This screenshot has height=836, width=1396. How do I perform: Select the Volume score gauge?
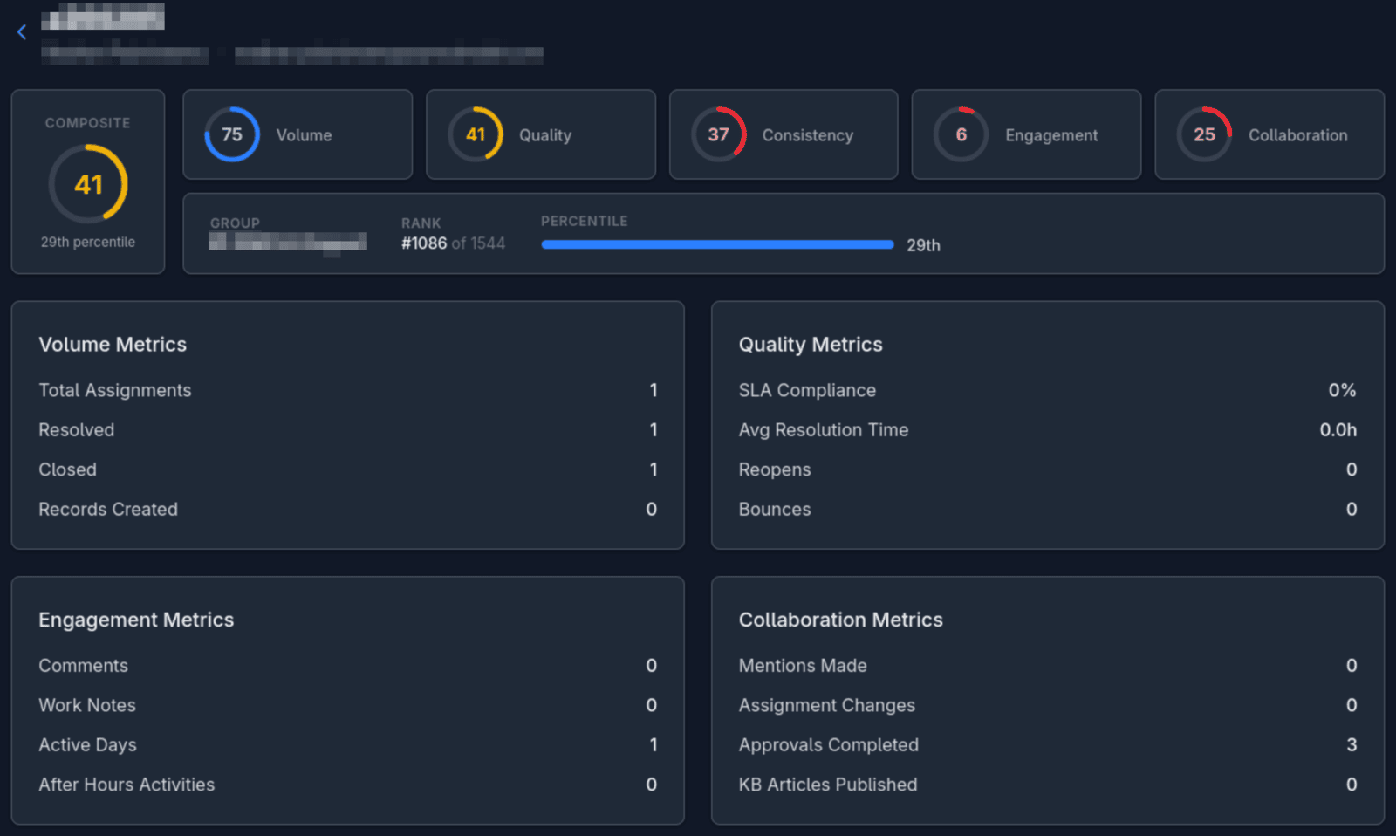coord(230,134)
